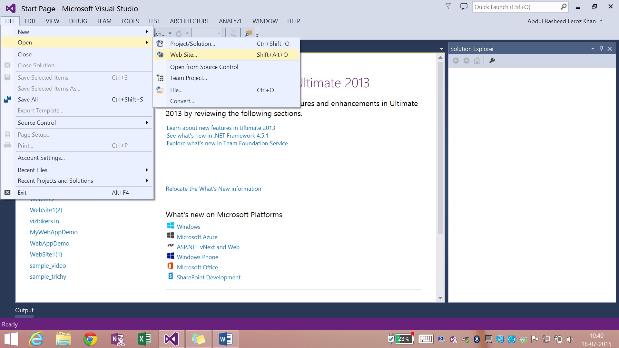Image resolution: width=619 pixels, height=348 pixels.
Task: Open recent project sample_trichy
Action: pyautogui.click(x=48, y=276)
